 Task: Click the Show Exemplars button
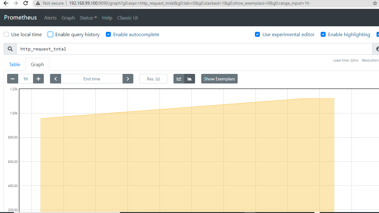[x=219, y=79]
